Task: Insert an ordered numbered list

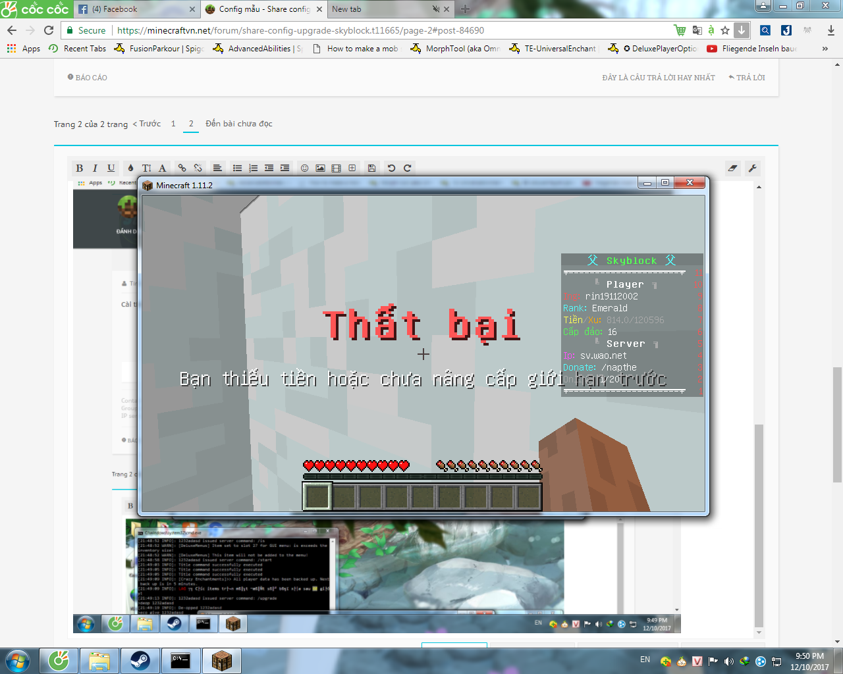Action: click(x=253, y=168)
